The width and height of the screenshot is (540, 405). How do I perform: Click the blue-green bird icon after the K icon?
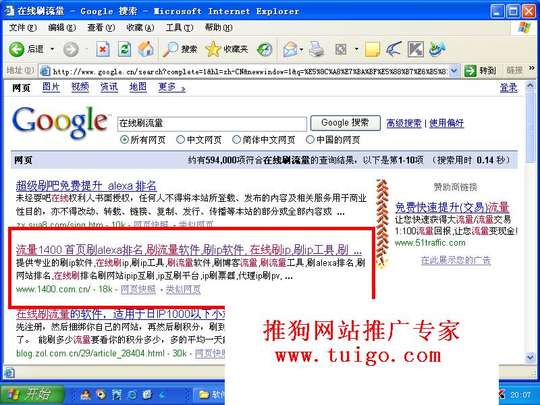tap(437, 49)
